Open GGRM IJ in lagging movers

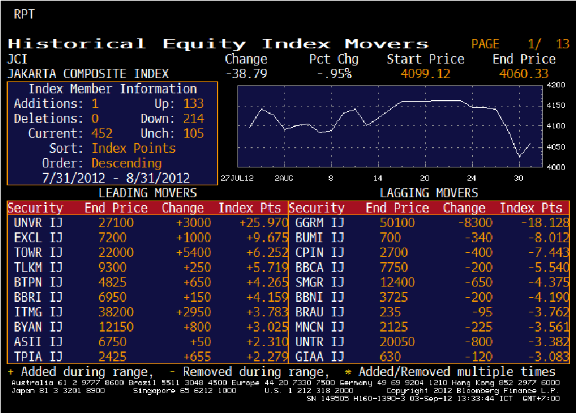320,223
